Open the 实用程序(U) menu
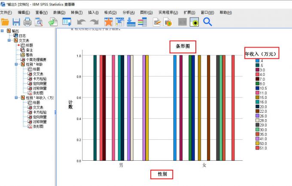The image size is (292, 186). [x=168, y=12]
